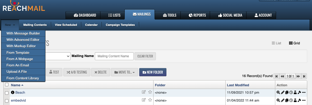Rename embedvid using inline edit icon
312x105 pixels.
click(144, 100)
